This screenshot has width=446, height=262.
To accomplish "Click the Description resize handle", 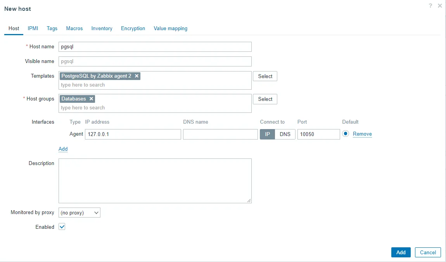I will click(x=249, y=201).
